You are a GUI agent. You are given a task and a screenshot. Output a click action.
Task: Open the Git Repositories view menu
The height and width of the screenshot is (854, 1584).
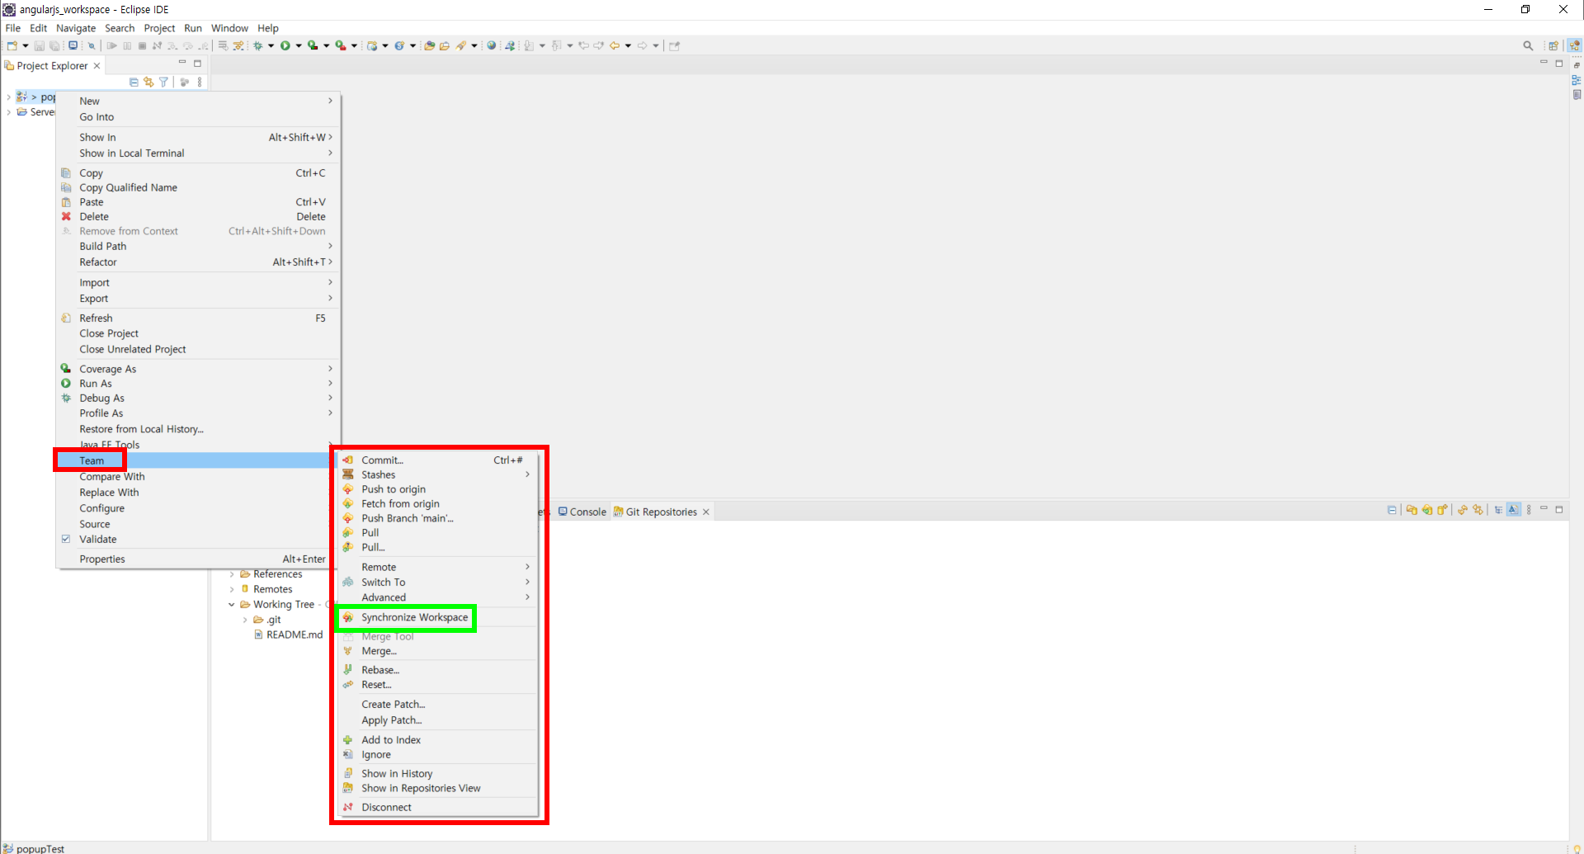pyautogui.click(x=1529, y=510)
